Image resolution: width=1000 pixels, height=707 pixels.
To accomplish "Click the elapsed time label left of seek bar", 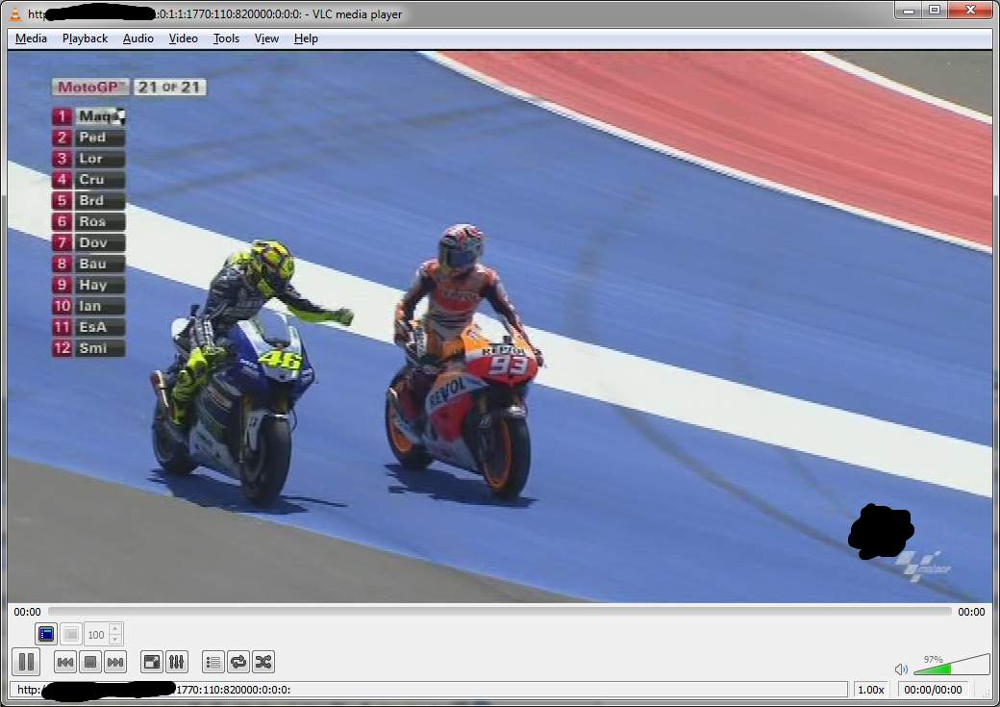I will click(27, 611).
